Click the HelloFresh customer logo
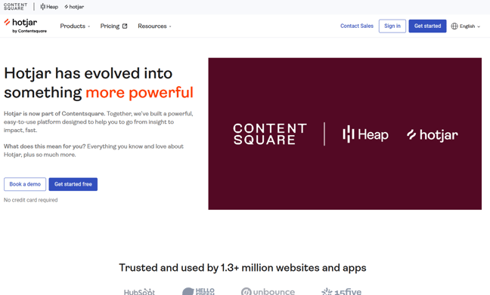 (x=198, y=291)
